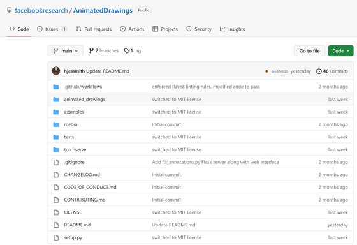357x245 pixels.
Task: Open the examples folder
Action: click(x=74, y=112)
